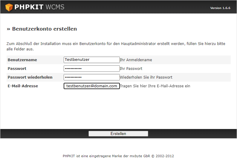Focus the E-Mail-Adresse input field
Screen dimensions: 237x162
point(91,86)
